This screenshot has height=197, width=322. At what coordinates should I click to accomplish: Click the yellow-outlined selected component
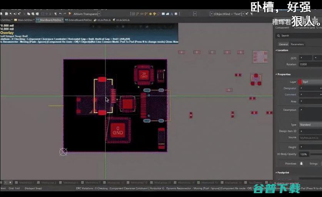coord(103,96)
